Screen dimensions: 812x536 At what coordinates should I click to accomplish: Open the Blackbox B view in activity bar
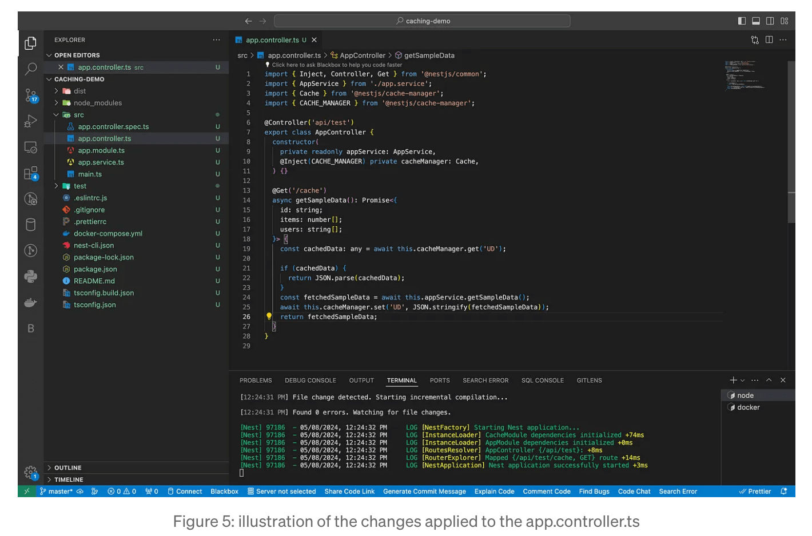pos(30,329)
